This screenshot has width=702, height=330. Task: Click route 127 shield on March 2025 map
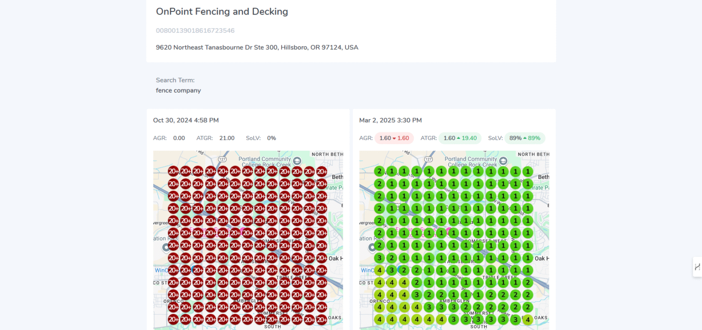point(428,159)
